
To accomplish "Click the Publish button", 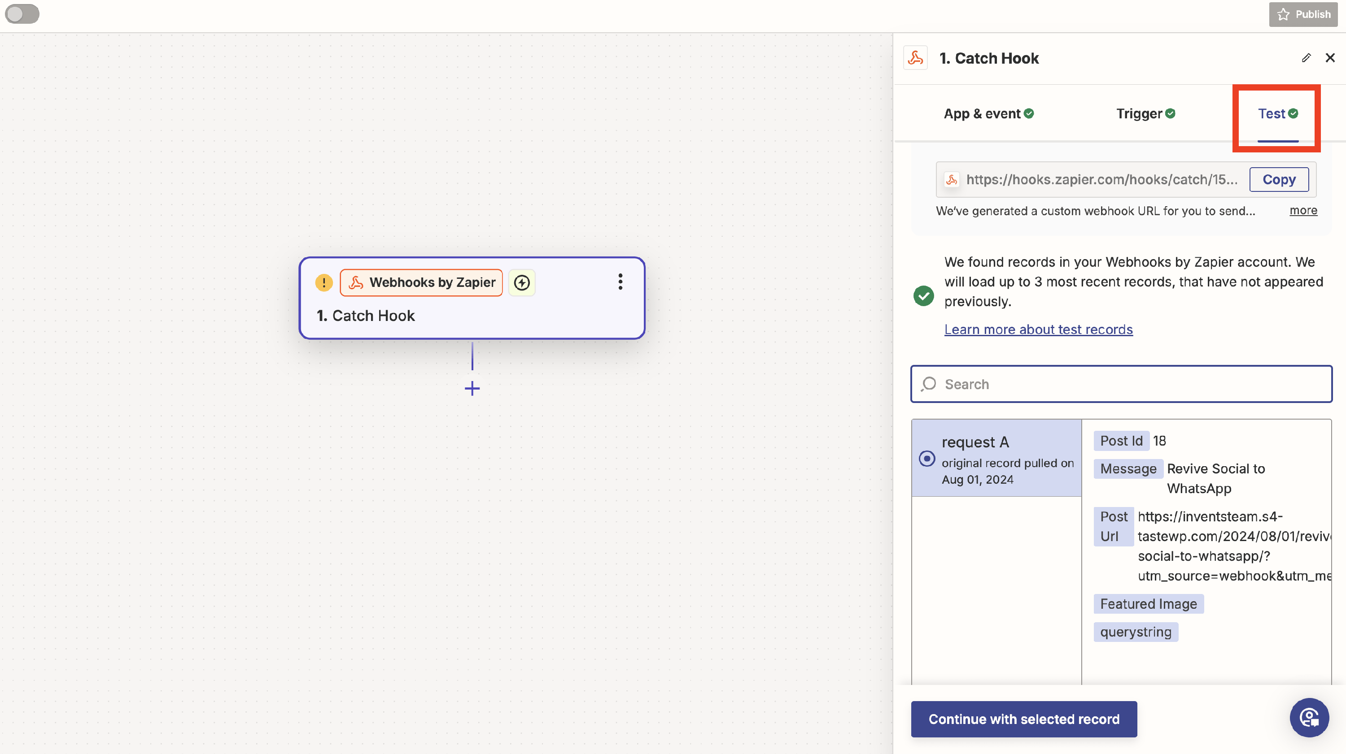I will tap(1303, 14).
